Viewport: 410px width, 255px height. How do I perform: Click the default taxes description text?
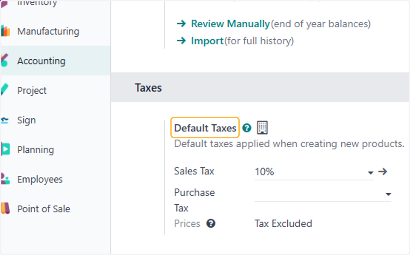point(289,144)
